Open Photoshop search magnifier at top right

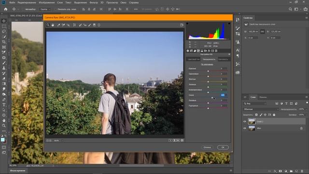tap(290, 9)
